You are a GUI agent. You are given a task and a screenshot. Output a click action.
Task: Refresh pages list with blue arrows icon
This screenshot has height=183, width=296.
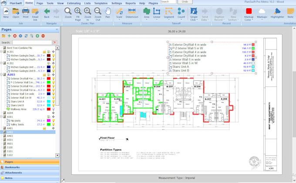26,36
